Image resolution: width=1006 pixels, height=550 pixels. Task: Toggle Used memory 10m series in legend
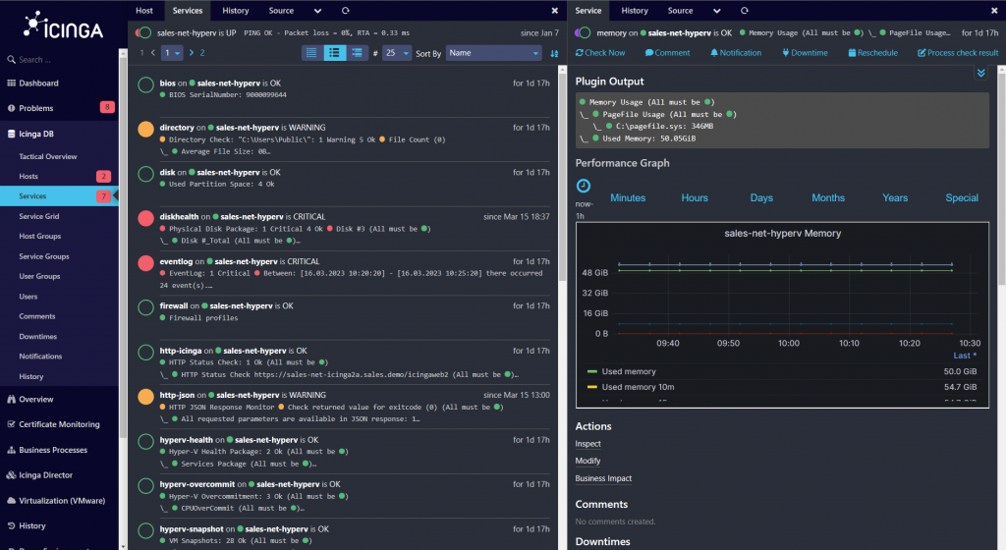pos(638,387)
